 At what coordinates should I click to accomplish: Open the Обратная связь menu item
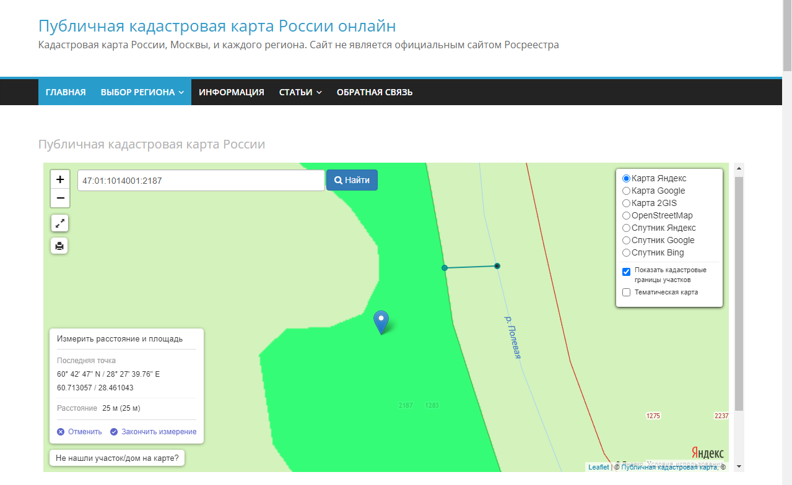(375, 92)
